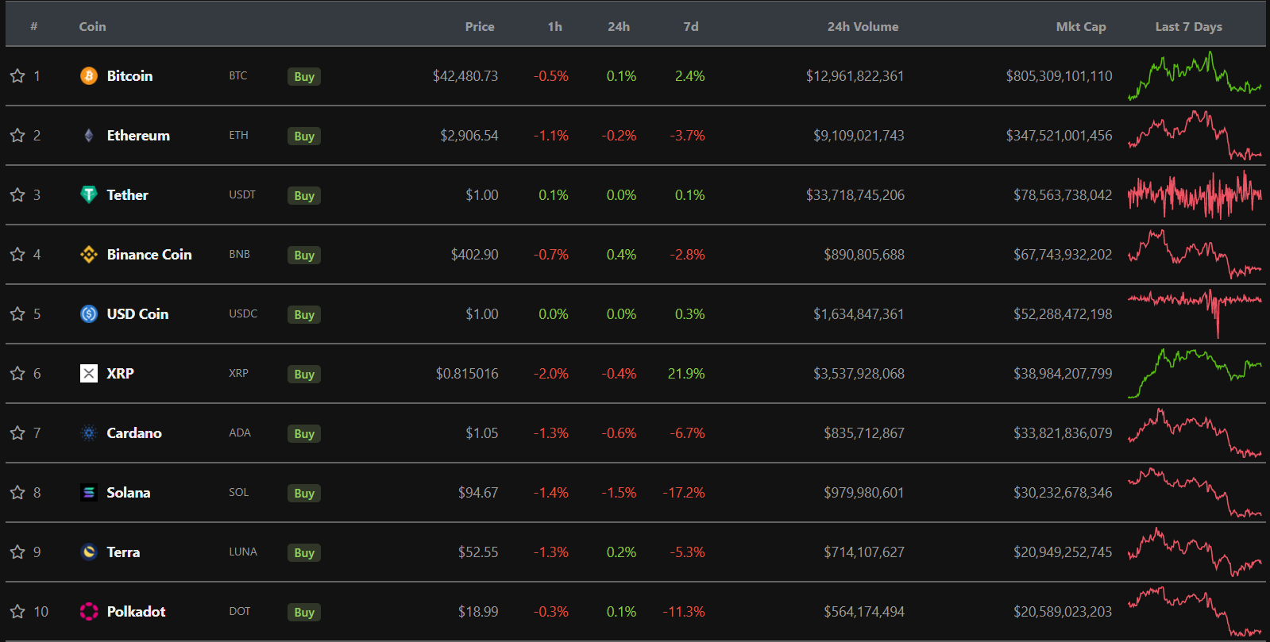Click Buy next to USDC

click(304, 314)
